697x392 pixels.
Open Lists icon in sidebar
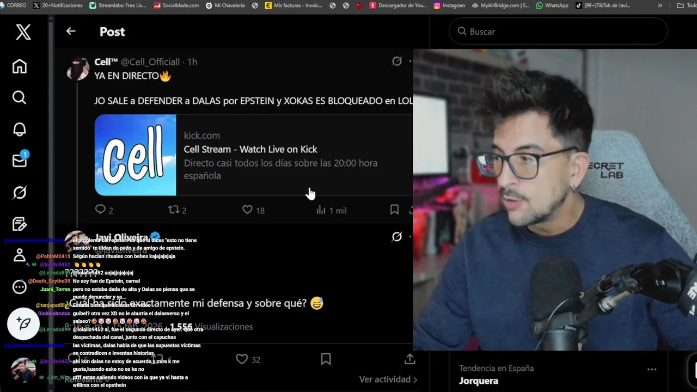20,224
